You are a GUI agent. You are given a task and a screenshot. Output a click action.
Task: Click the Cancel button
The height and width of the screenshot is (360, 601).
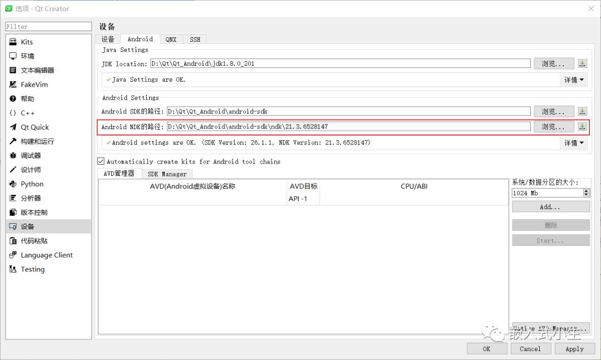(530, 349)
